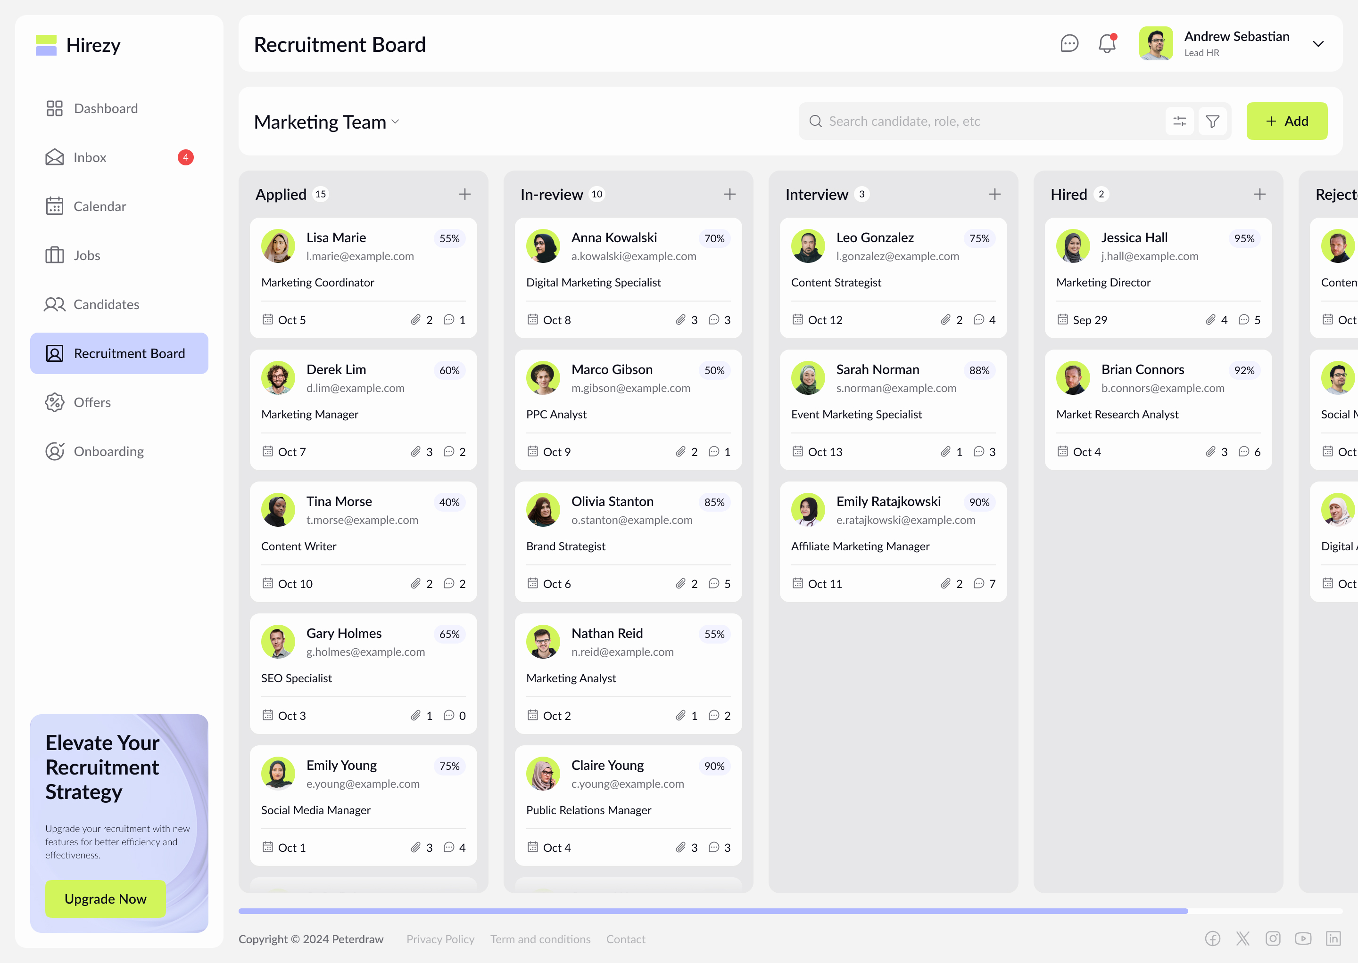Open the Jobs section
The height and width of the screenshot is (963, 1358).
click(x=87, y=255)
